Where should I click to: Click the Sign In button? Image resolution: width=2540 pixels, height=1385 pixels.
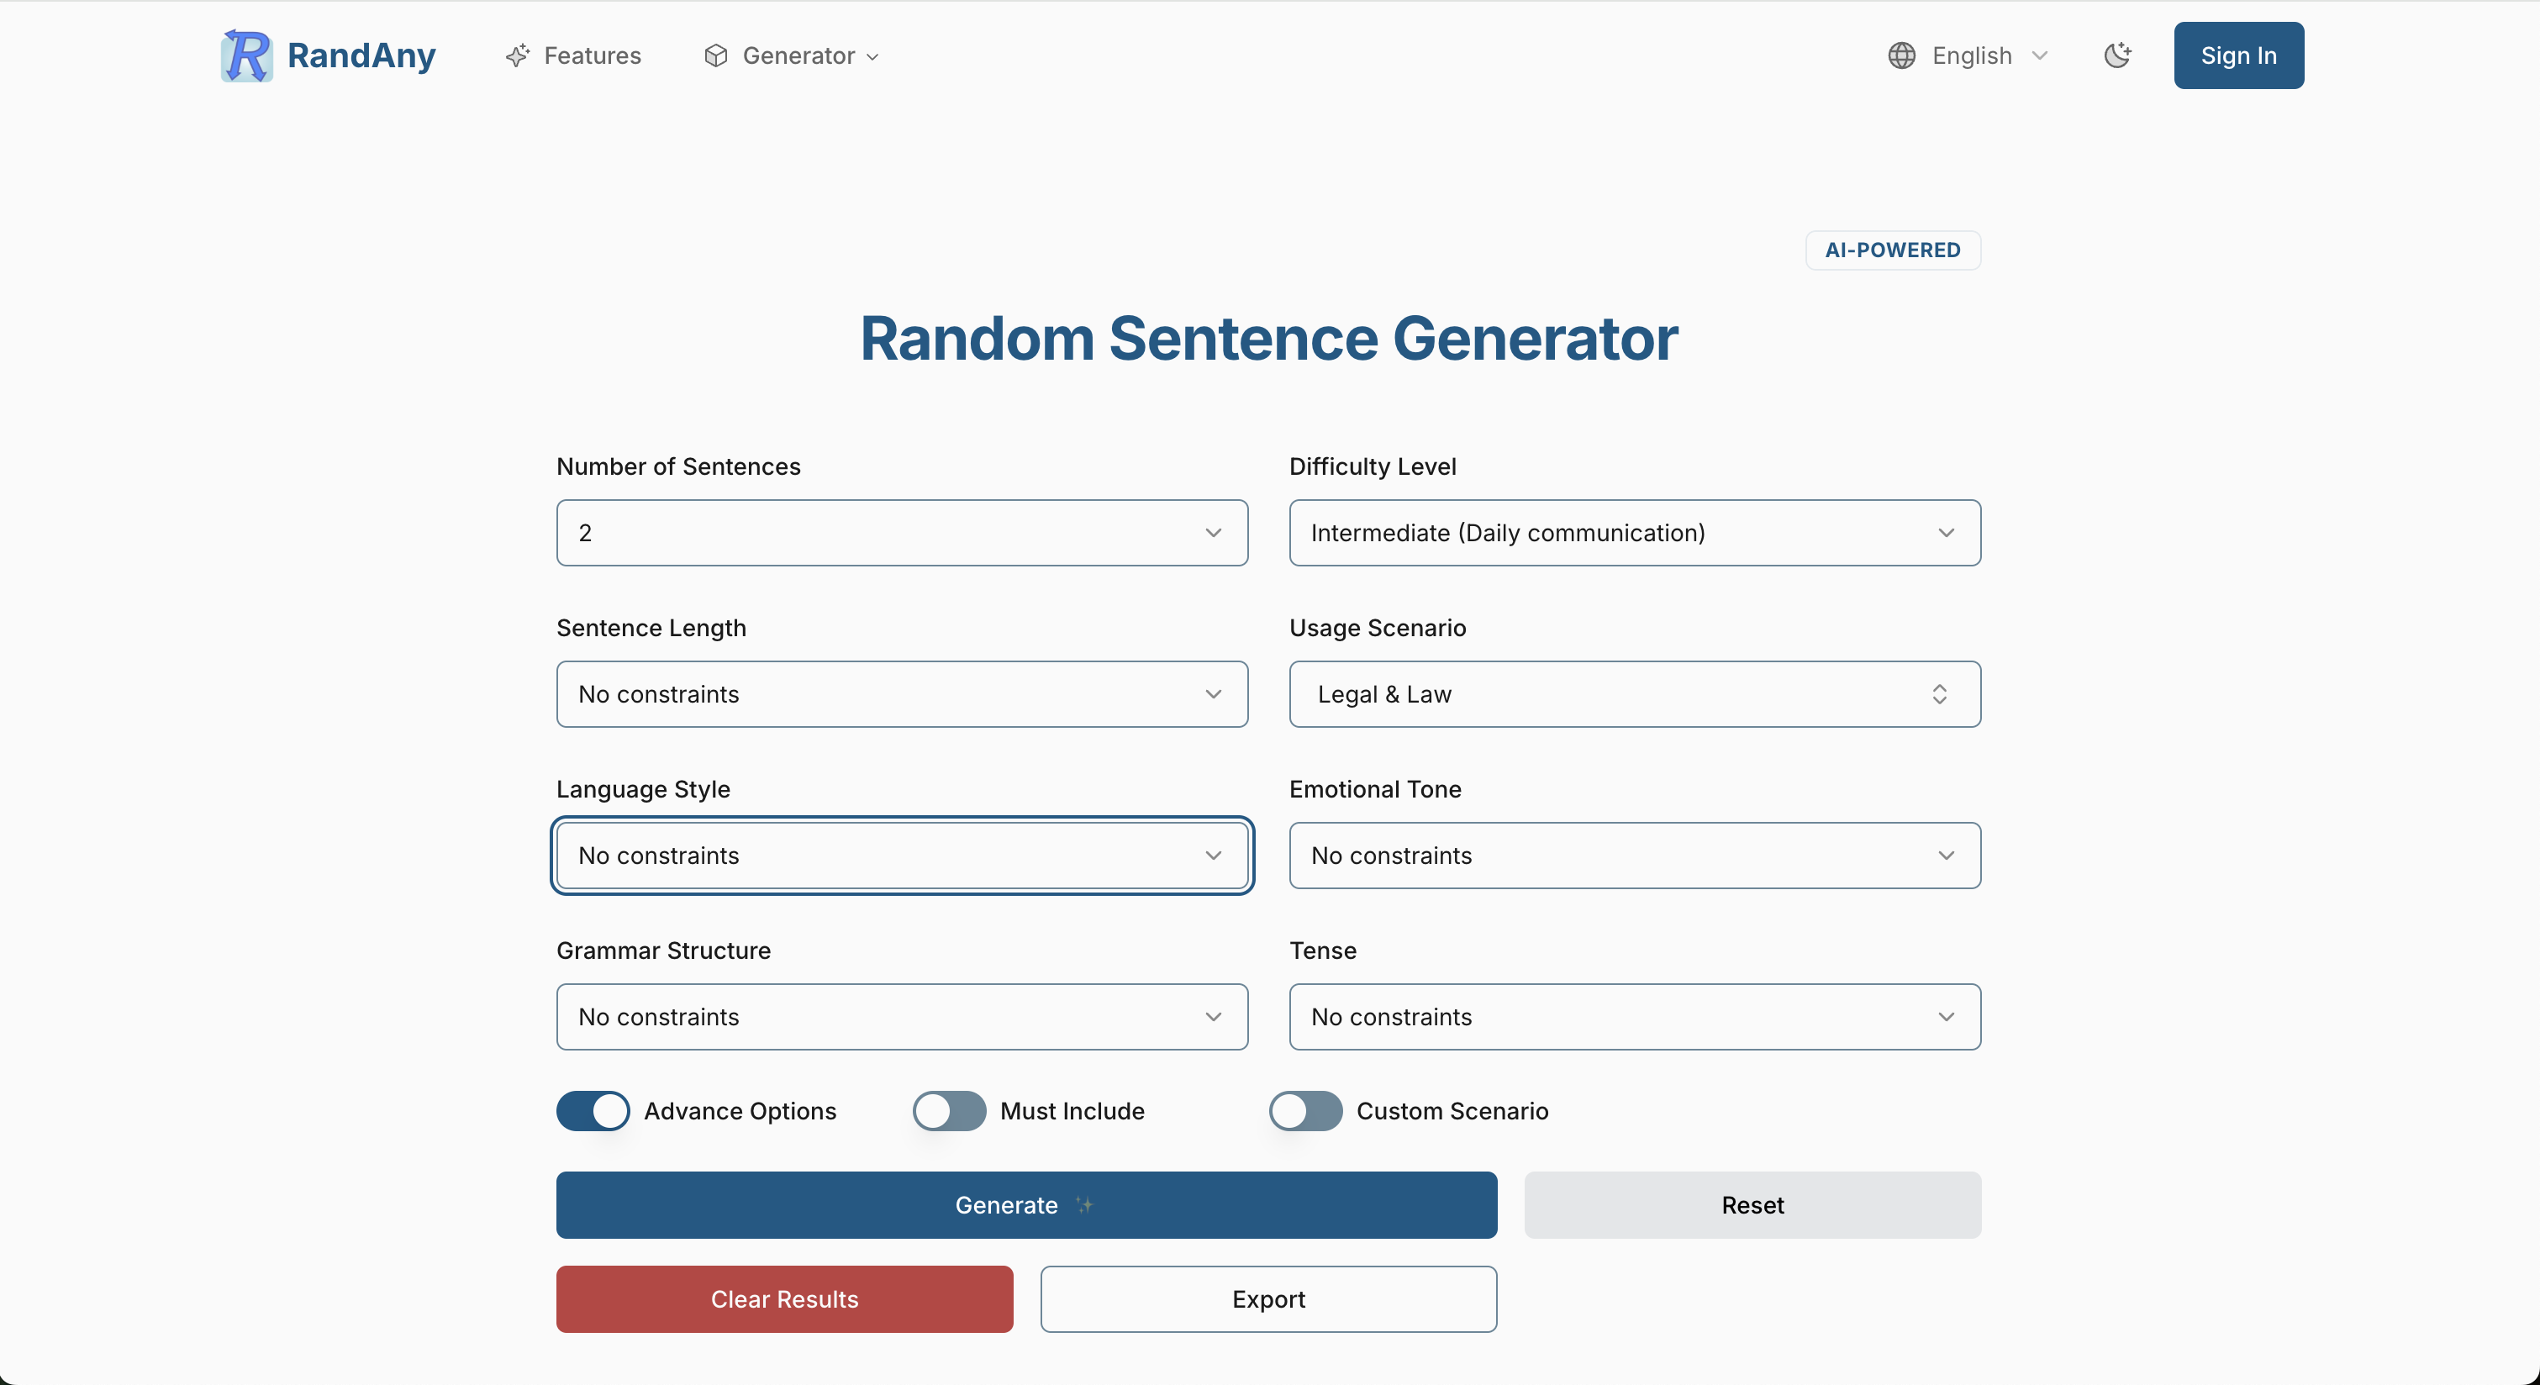coord(2238,55)
